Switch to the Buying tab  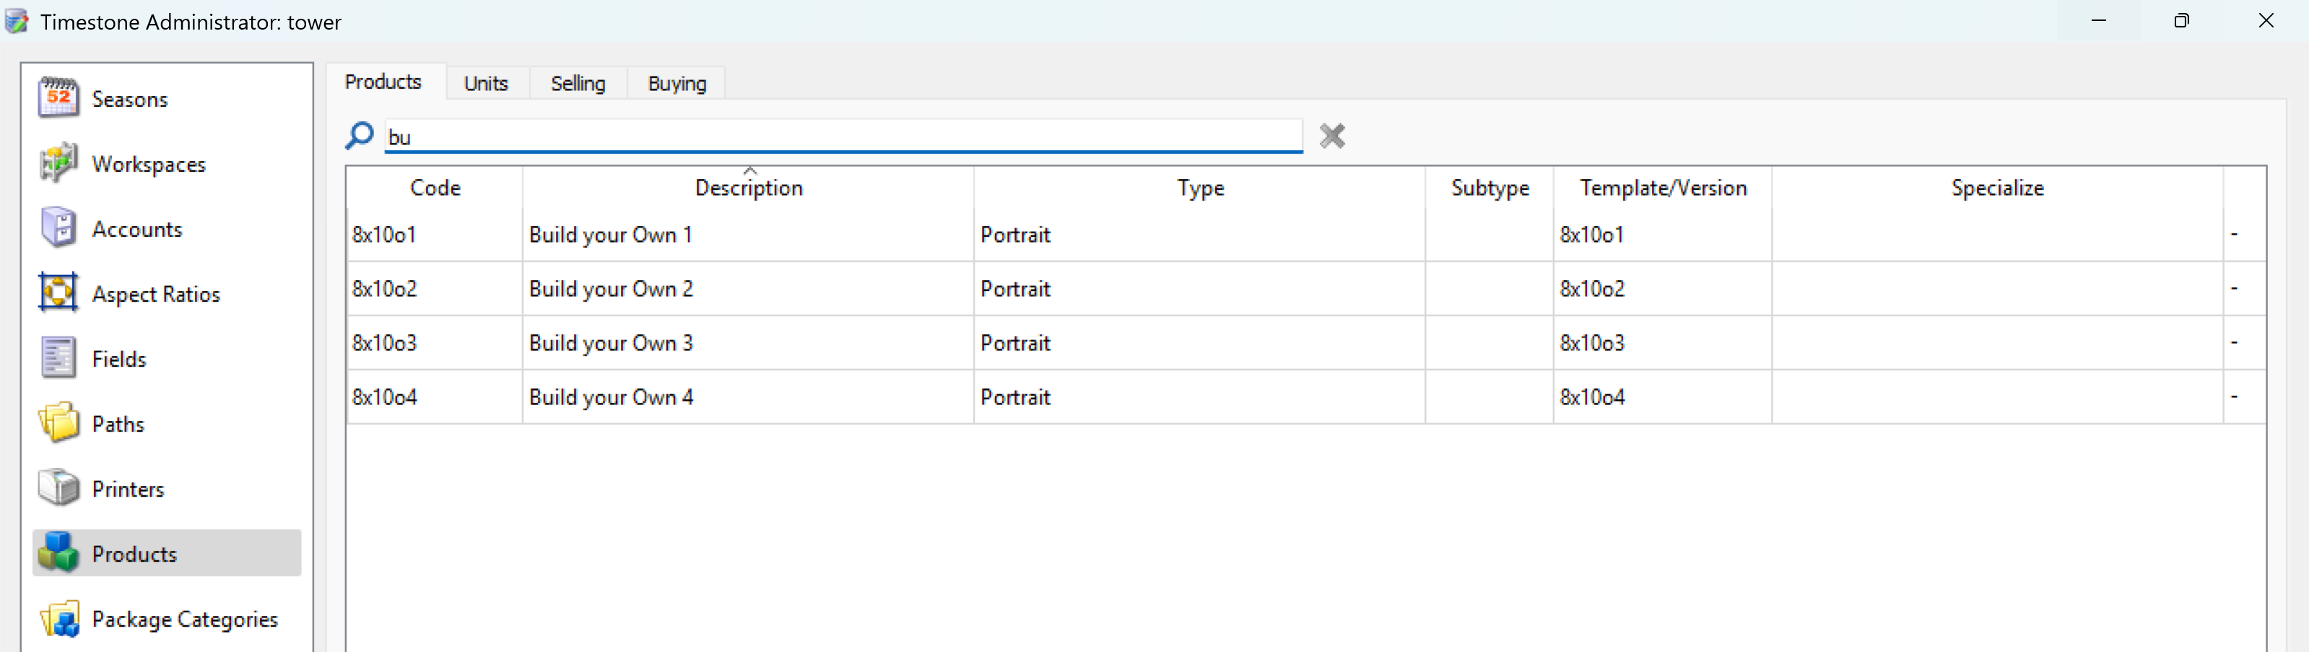point(677,82)
